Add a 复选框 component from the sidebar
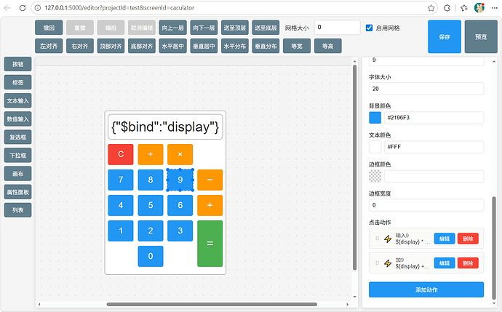This screenshot has height=312, width=502. pos(18,137)
